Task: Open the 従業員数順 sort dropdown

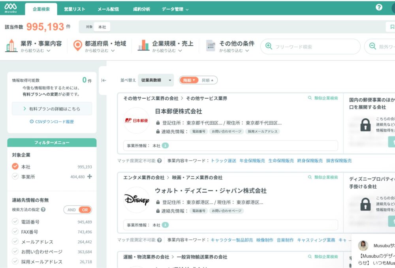Action: [156, 80]
